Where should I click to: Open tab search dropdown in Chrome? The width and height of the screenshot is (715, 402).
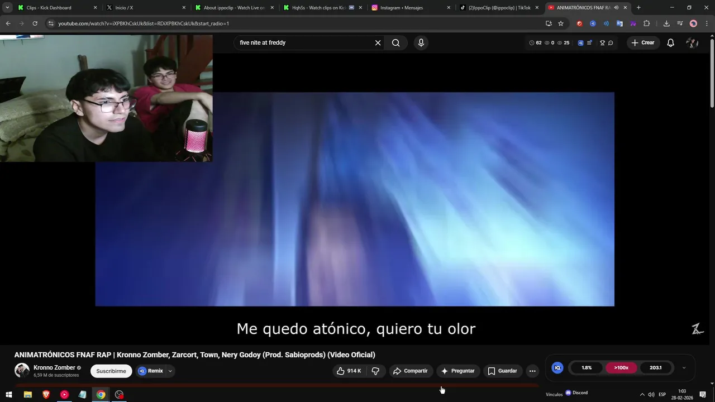click(x=7, y=8)
